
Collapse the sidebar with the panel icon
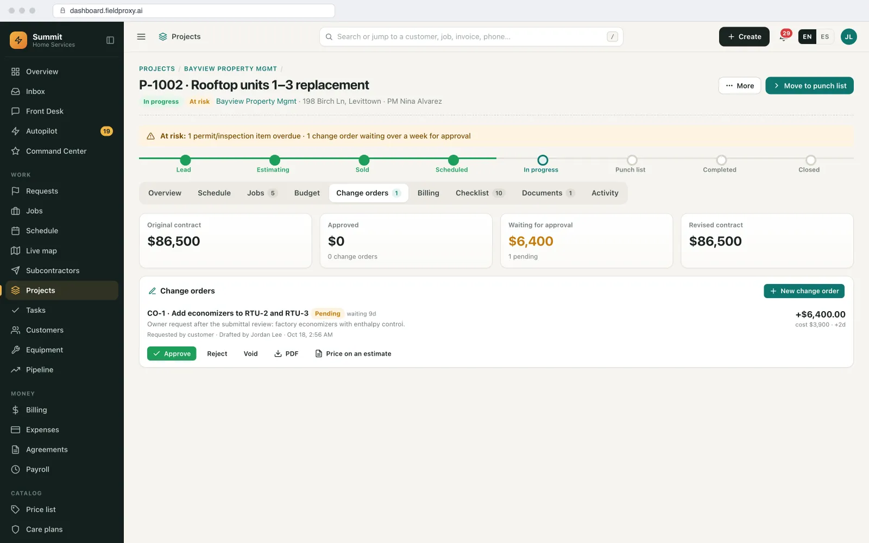tap(110, 40)
